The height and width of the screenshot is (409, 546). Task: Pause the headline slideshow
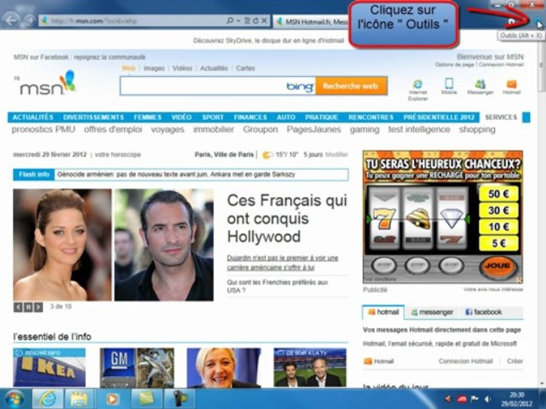click(28, 307)
